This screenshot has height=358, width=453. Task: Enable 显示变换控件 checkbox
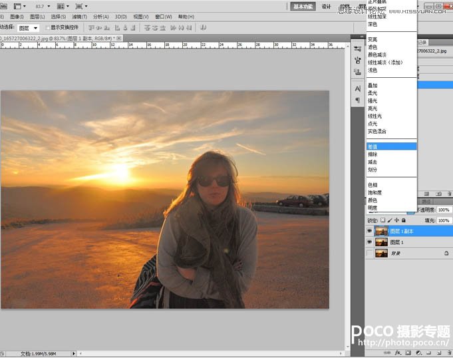coord(47,28)
